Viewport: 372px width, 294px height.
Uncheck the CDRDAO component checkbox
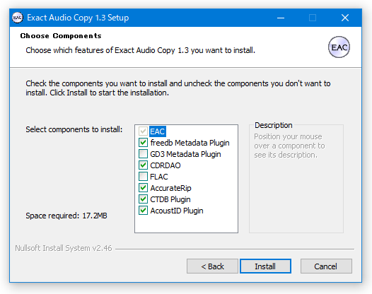[x=143, y=165]
